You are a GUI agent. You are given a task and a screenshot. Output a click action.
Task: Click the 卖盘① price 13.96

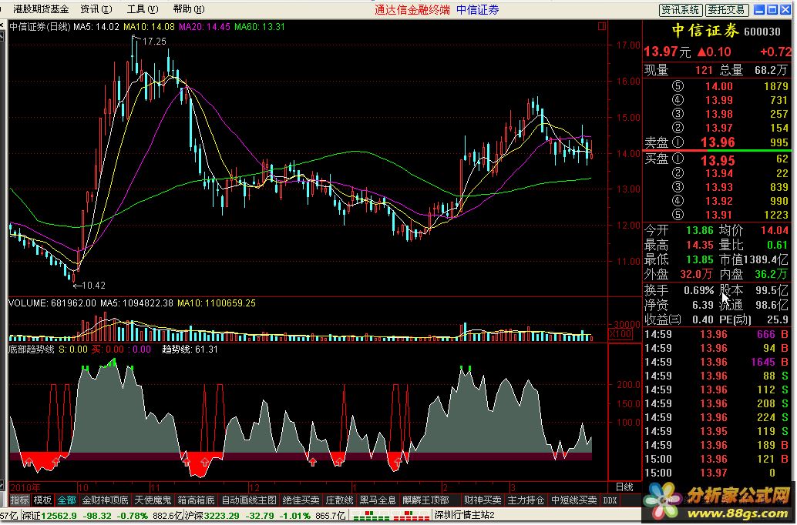717,142
